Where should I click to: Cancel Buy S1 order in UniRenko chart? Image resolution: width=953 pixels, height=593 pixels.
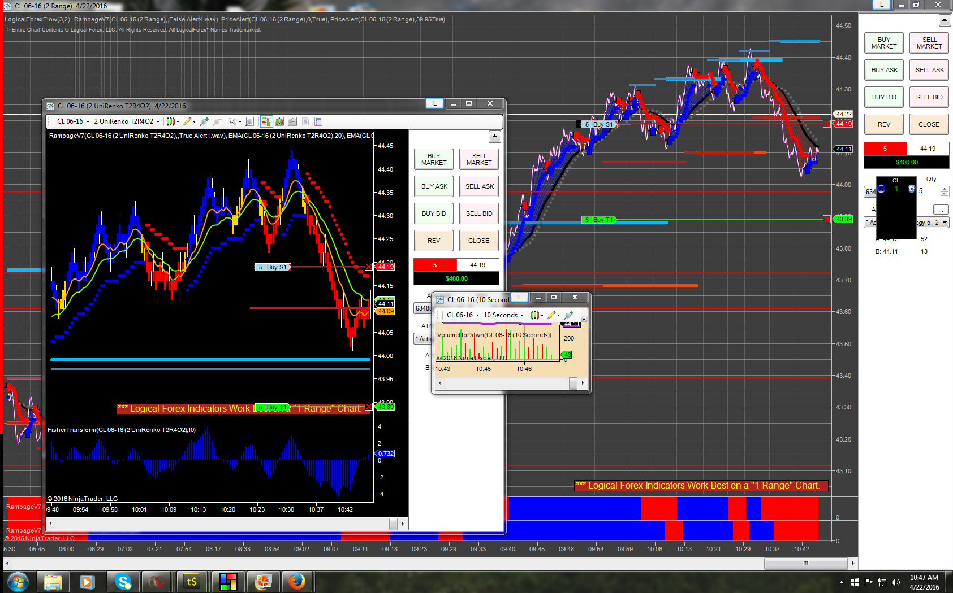(x=369, y=267)
